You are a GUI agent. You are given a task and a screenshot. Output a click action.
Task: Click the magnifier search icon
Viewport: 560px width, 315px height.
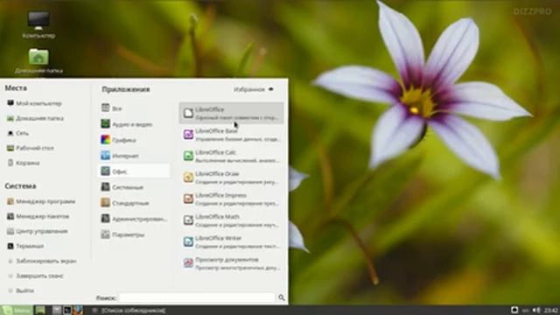(282, 297)
